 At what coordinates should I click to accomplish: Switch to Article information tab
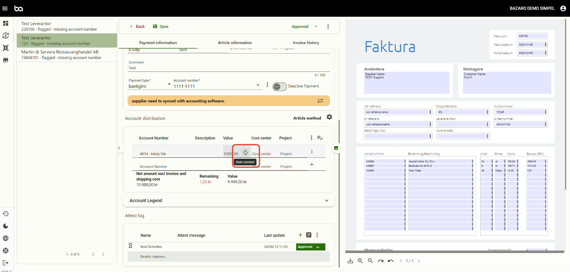pyautogui.click(x=235, y=43)
